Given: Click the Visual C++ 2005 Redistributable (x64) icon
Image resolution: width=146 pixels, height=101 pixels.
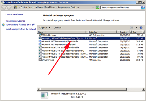Looking at the screenshot, I should click(x=40, y=50).
